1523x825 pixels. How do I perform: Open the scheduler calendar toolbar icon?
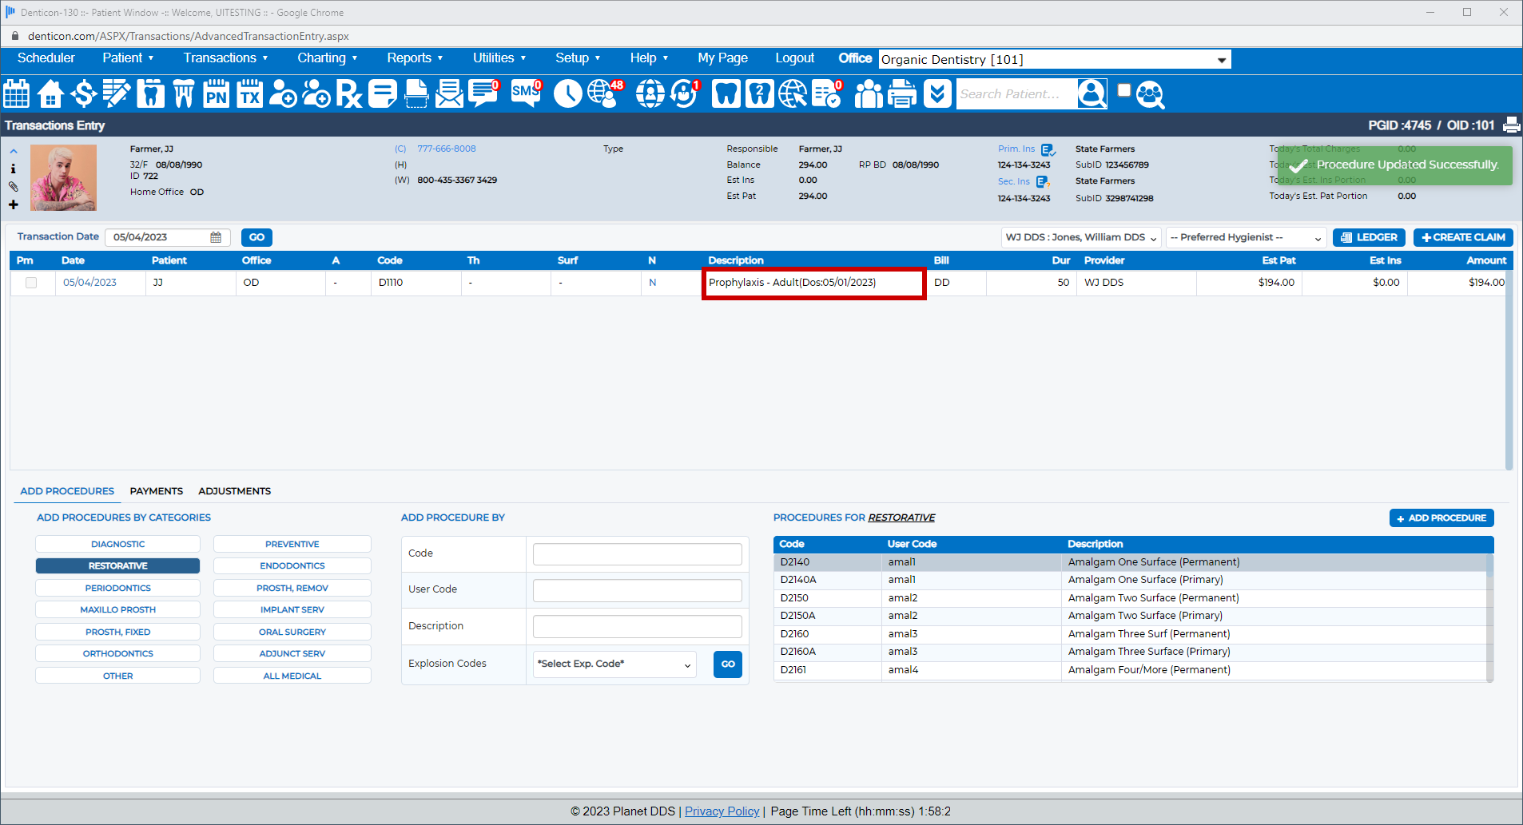click(17, 94)
